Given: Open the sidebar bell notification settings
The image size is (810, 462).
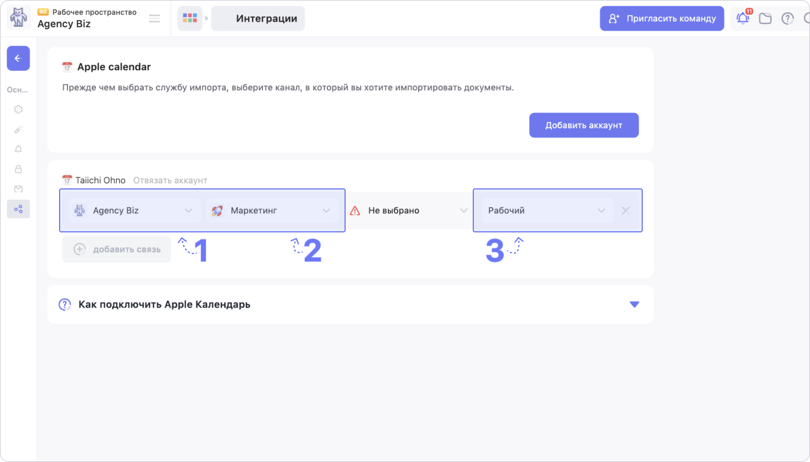Looking at the screenshot, I should (x=18, y=149).
